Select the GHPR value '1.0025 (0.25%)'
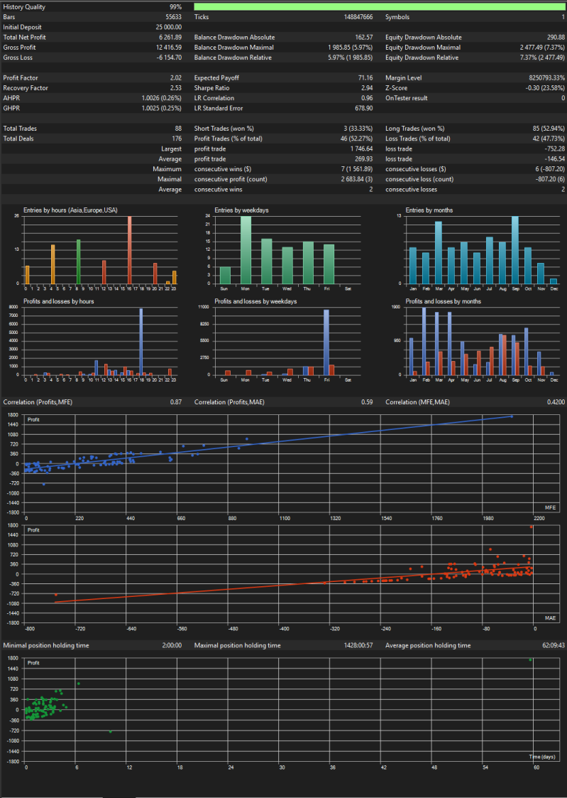Viewport: 567px width, 798px height. coord(162,109)
